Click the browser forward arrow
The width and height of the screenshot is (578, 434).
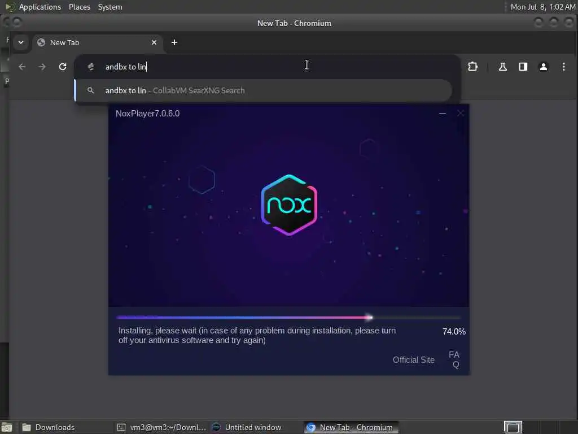coord(42,67)
